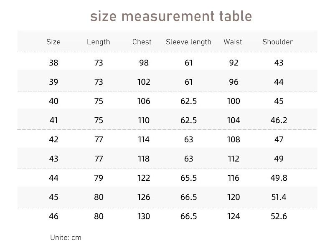330x250 pixels.
Task: Select the shoulder value 49.8
Action: (279, 178)
